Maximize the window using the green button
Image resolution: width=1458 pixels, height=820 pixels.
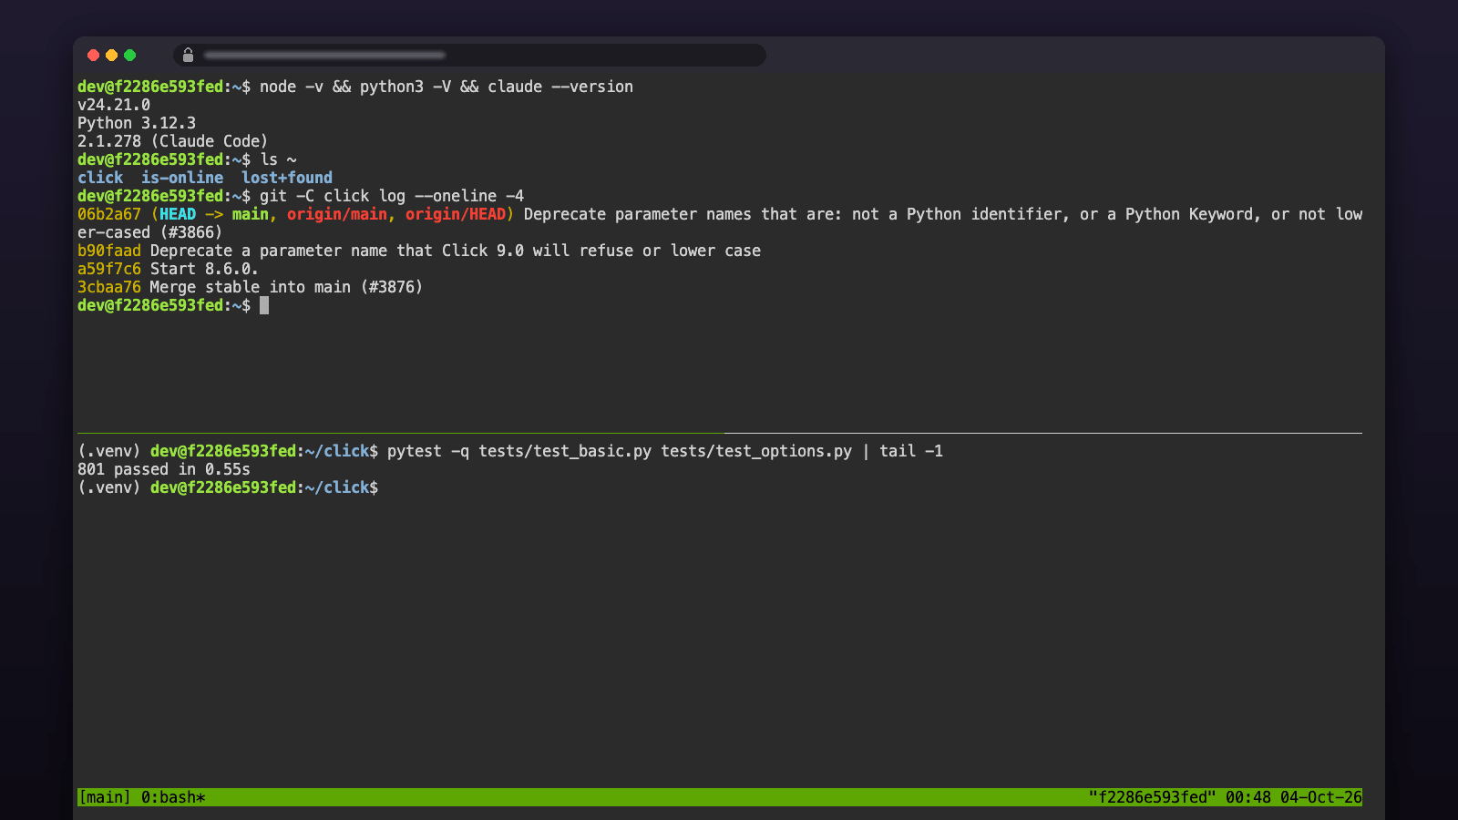click(129, 56)
